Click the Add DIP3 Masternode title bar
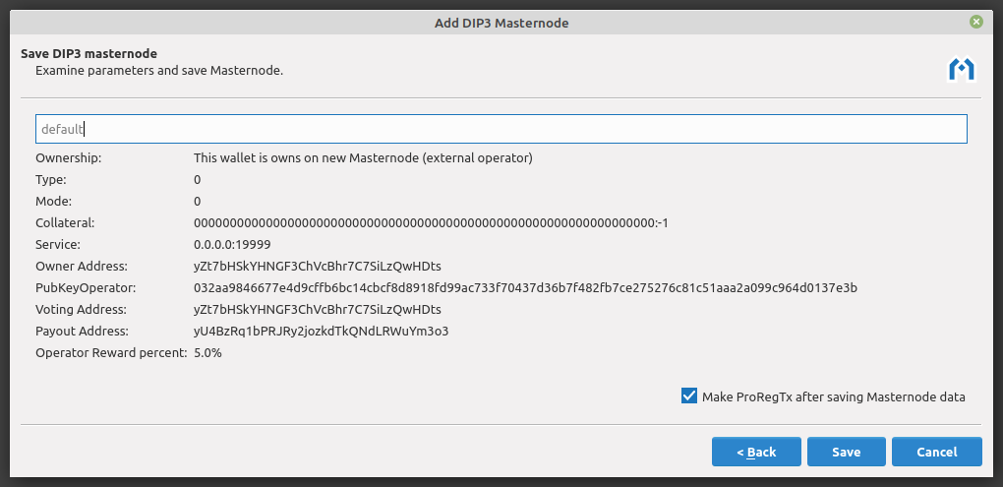The image size is (1003, 487). (x=501, y=22)
